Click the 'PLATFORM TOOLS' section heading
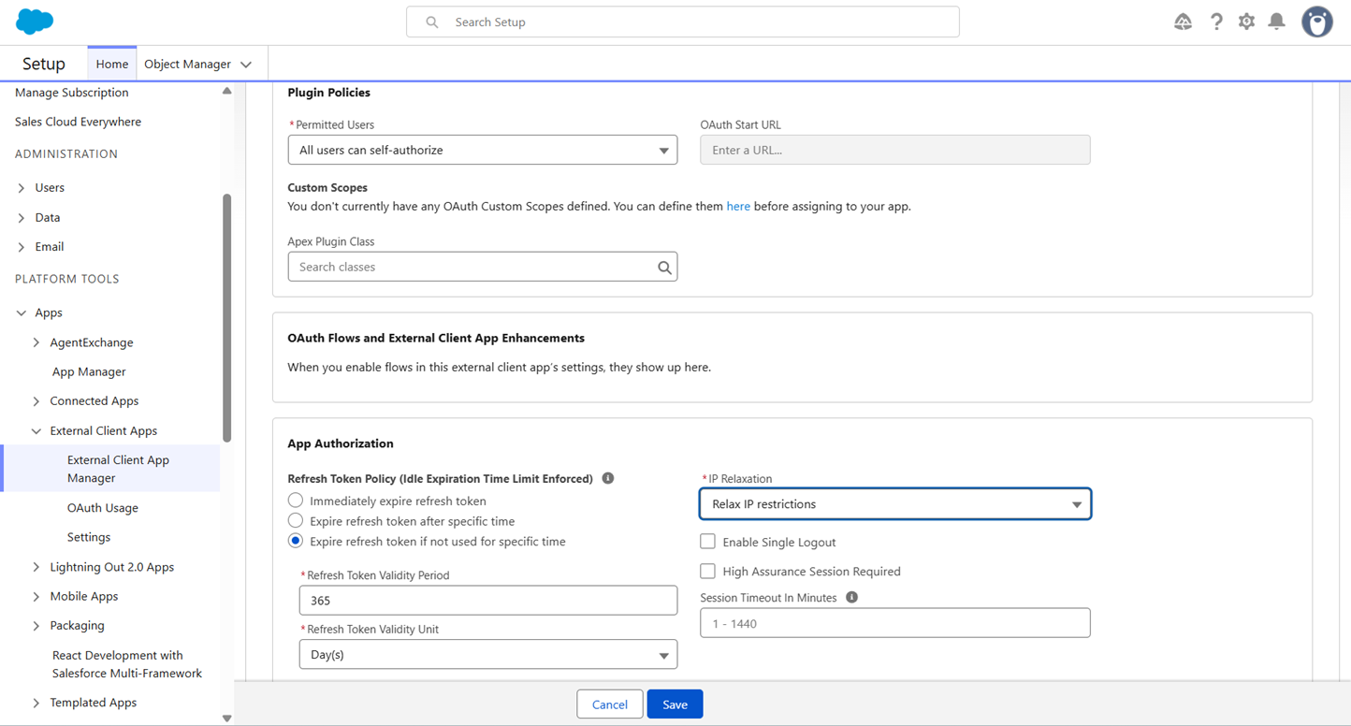This screenshot has height=726, width=1351. point(67,279)
